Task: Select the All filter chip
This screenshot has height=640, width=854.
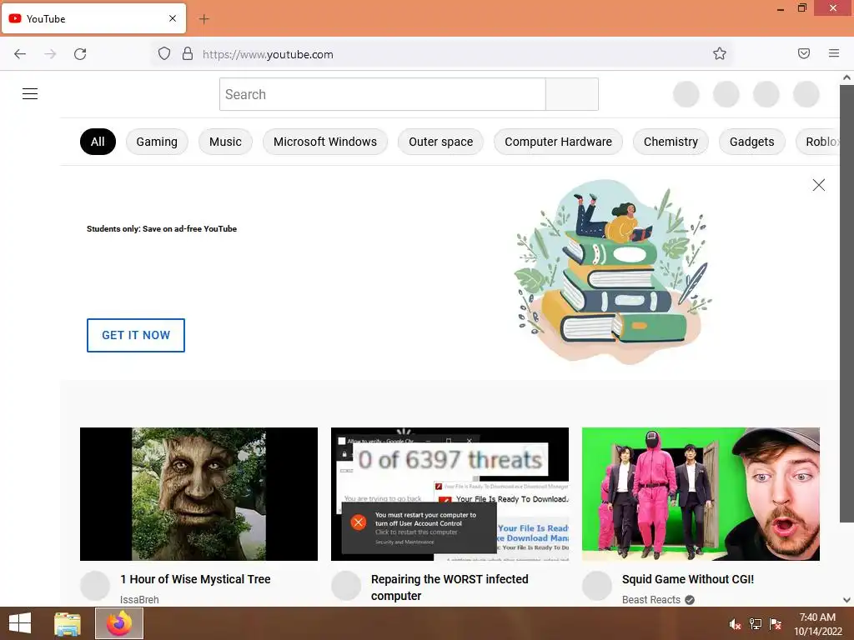Action: pos(98,142)
